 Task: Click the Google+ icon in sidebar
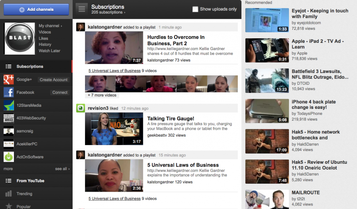8,79
